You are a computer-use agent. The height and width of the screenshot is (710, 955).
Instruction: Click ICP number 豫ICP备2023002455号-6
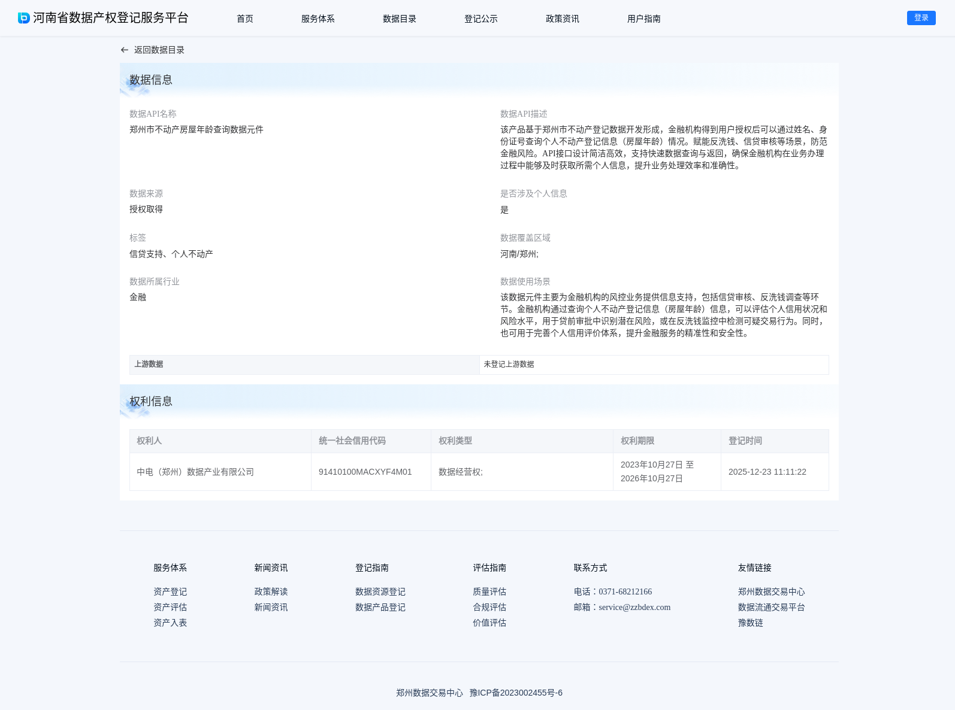[516, 693]
